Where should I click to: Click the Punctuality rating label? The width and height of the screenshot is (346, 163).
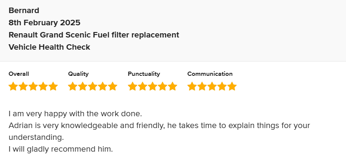[144, 74]
